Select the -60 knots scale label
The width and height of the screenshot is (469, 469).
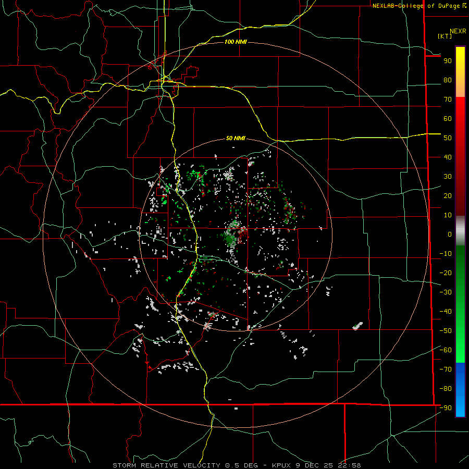446,350
